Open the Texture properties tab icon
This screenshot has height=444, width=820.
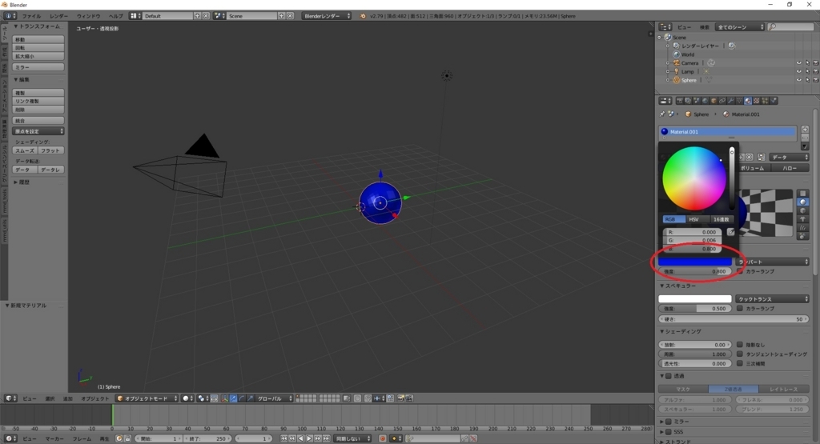point(756,101)
